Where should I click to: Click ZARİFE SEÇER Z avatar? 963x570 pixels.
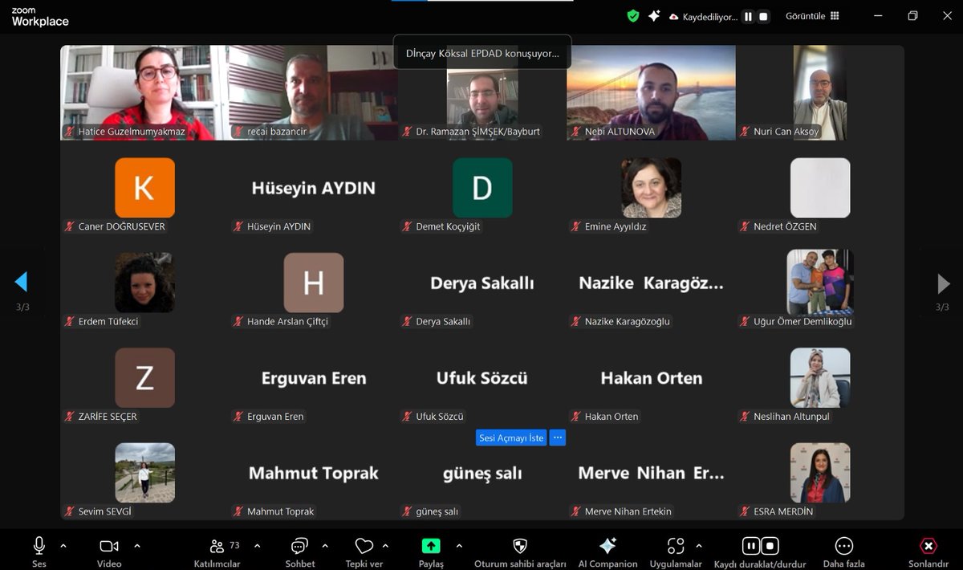point(144,377)
